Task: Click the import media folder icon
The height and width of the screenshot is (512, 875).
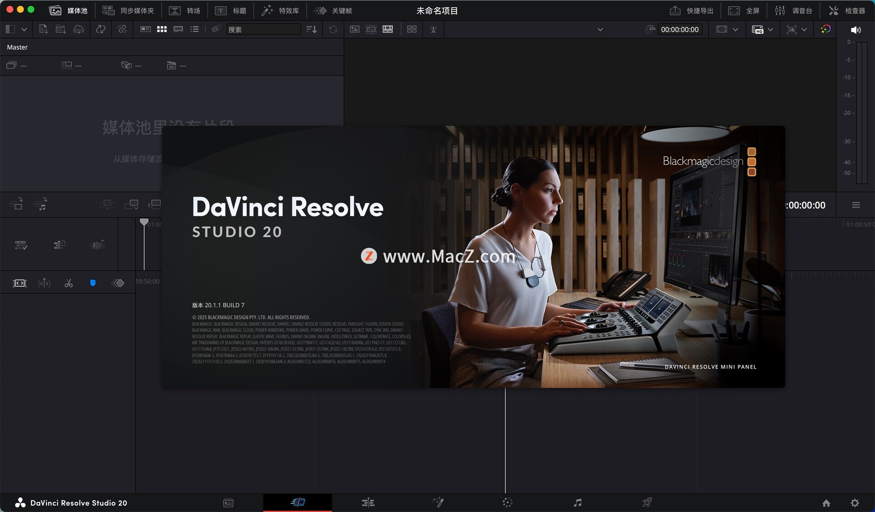Action: point(61,29)
